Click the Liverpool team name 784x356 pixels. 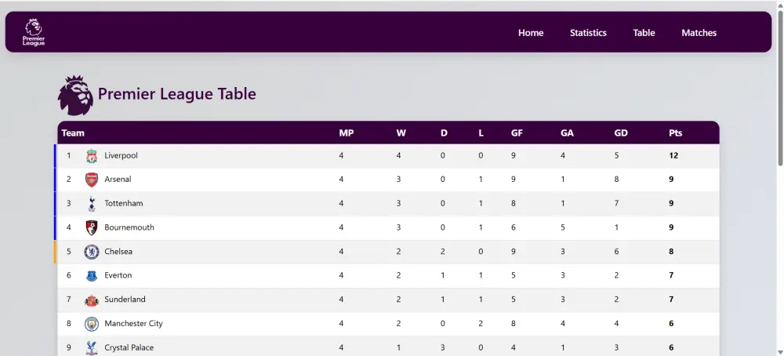pyautogui.click(x=121, y=156)
